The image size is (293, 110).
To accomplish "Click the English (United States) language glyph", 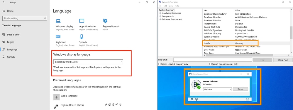I will point(56,106).
